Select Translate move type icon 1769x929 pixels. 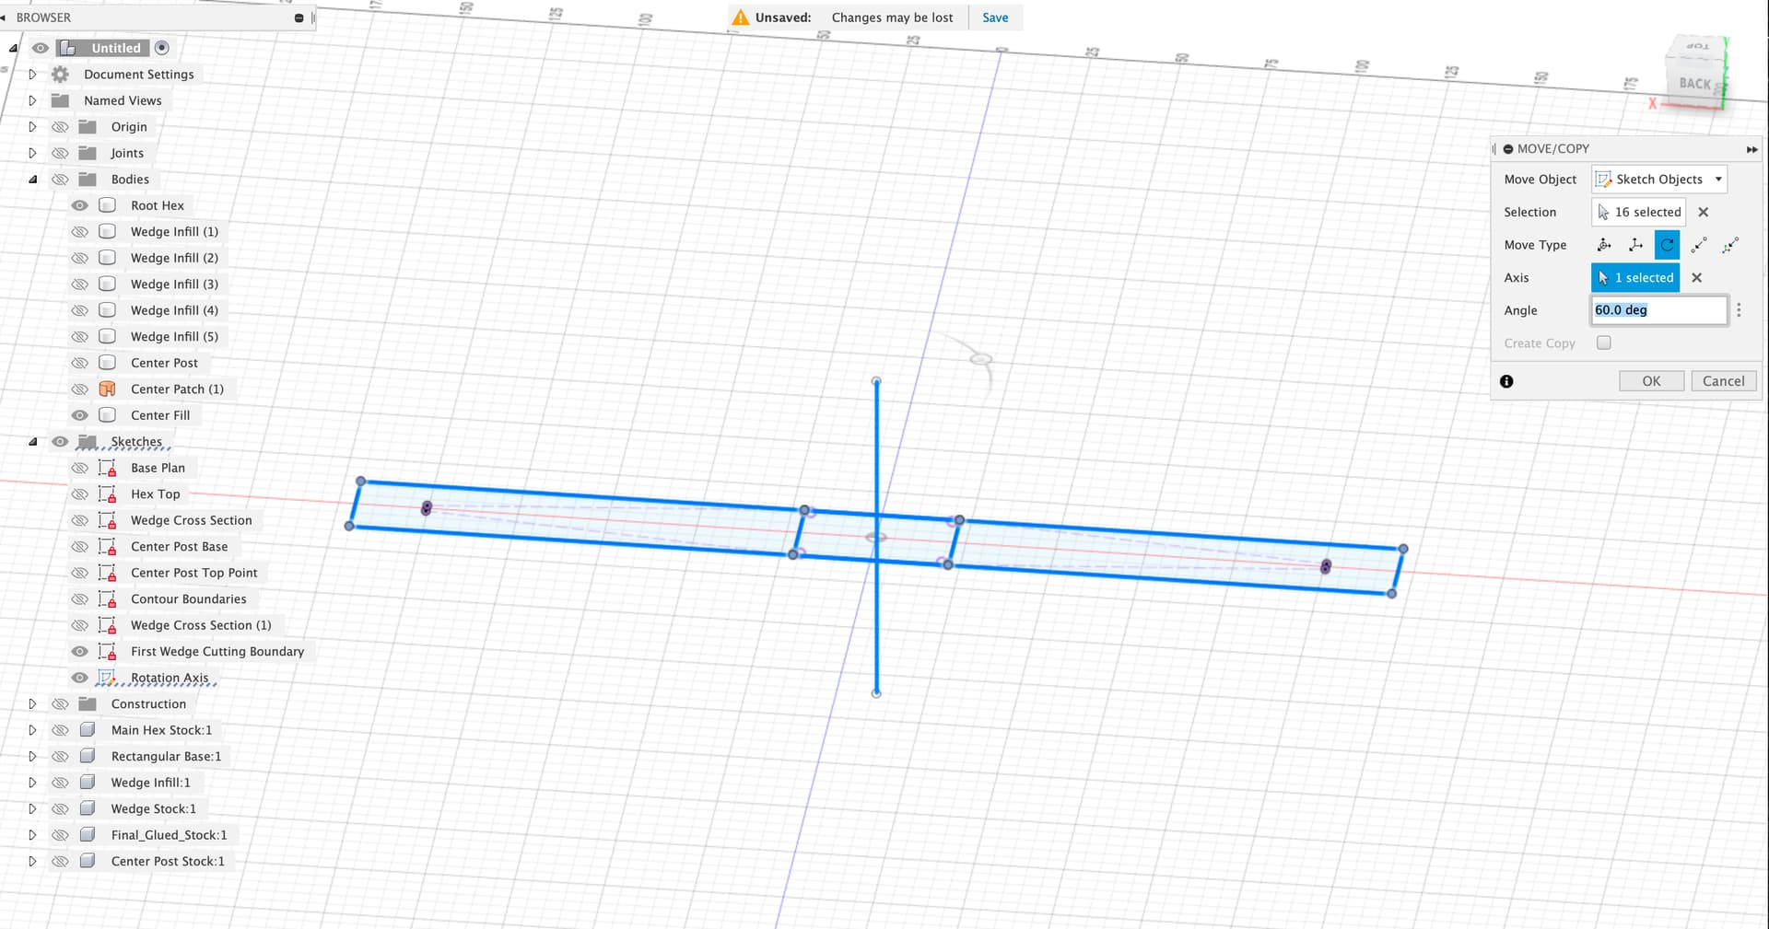tap(1635, 245)
